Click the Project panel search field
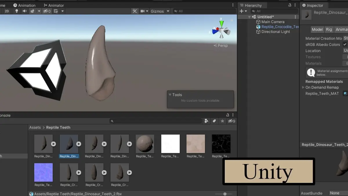348x196 pixels. click(x=156, y=121)
